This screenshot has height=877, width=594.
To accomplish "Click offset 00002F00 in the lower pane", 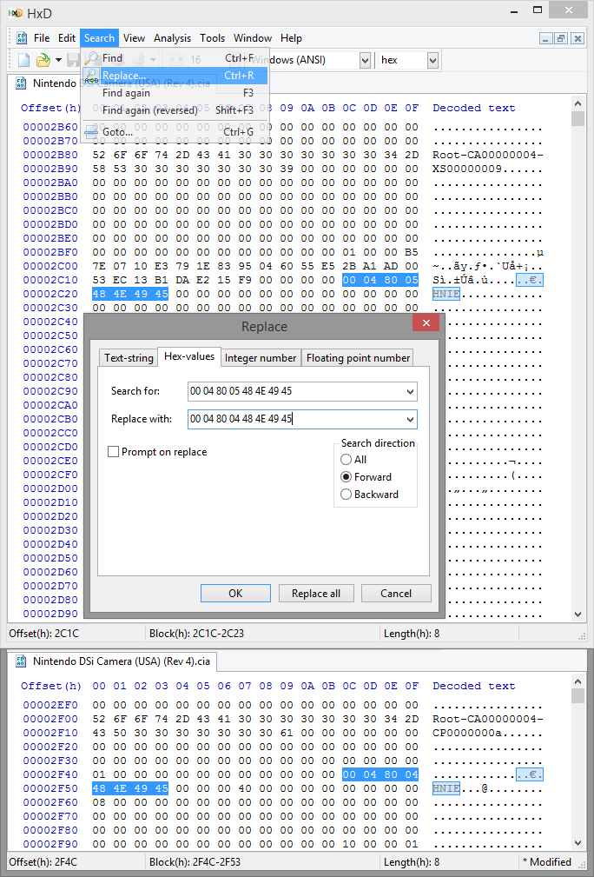I will (50, 718).
